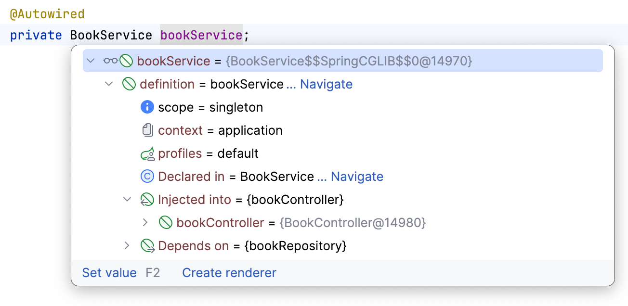Screen dimensions: 628x306
Task: Collapse the Injected into node
Action: tap(127, 200)
